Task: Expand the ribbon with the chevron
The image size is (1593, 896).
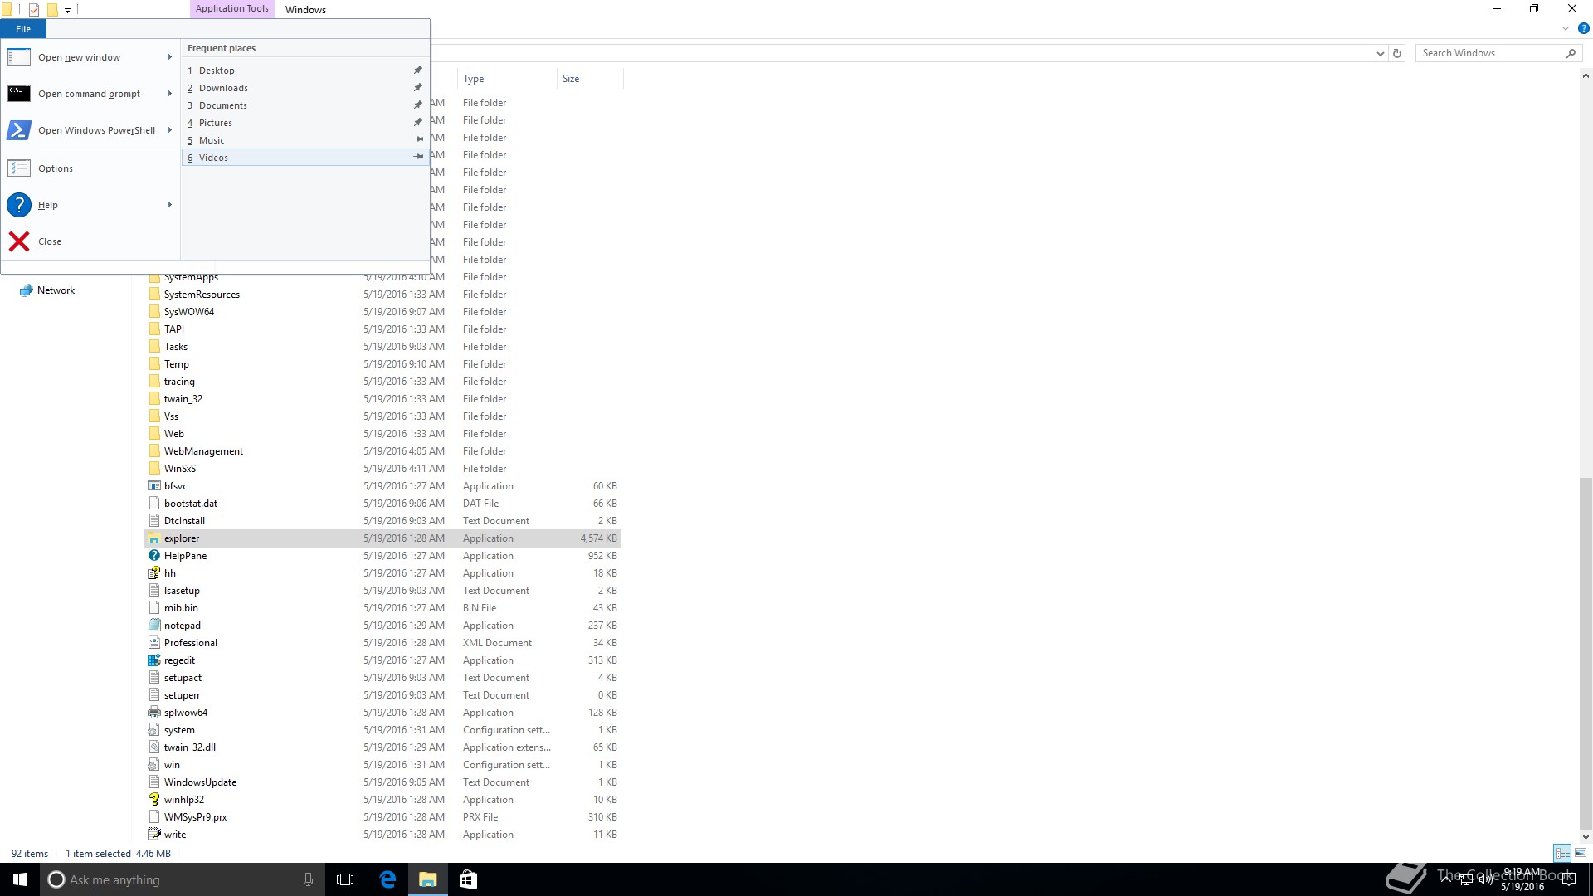Action: pos(1566,28)
